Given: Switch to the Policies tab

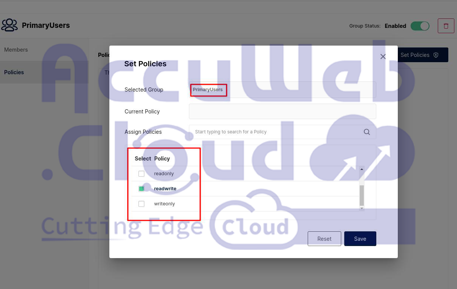Looking at the screenshot, I should [x=14, y=72].
